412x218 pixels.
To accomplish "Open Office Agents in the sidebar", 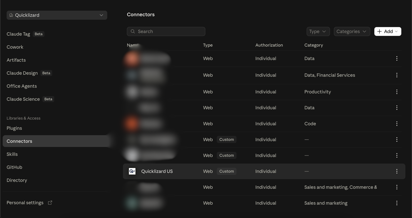I will [22, 86].
